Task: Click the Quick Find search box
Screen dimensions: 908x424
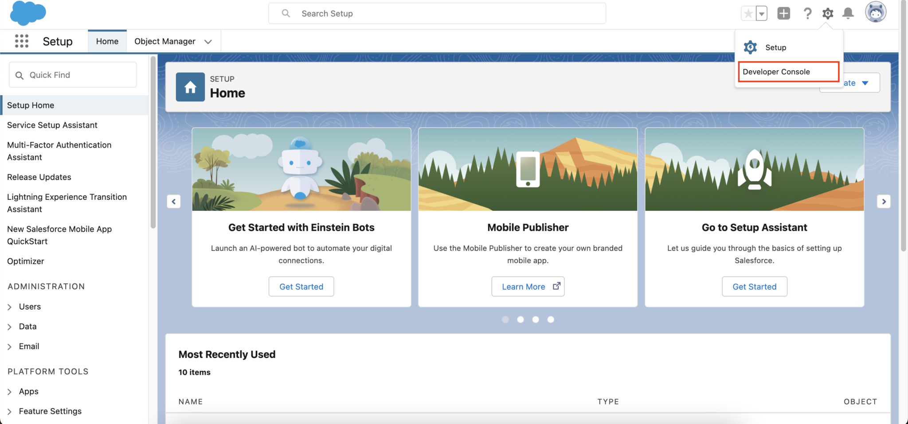Action: [x=73, y=75]
